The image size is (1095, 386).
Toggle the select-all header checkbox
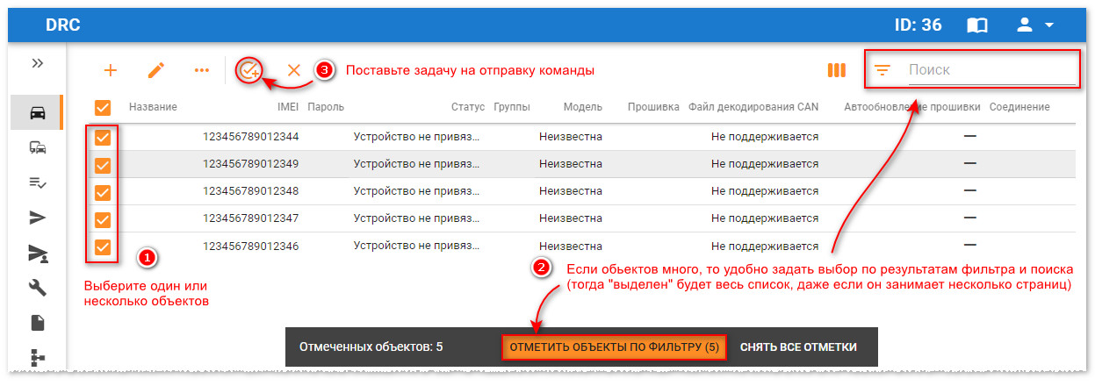[103, 107]
